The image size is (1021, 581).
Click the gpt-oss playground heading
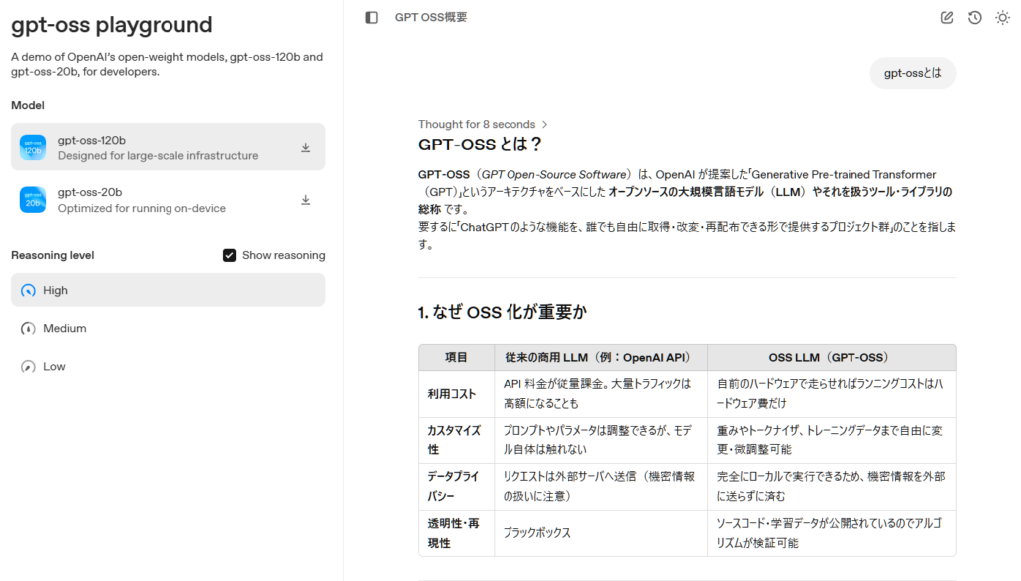pyautogui.click(x=112, y=25)
